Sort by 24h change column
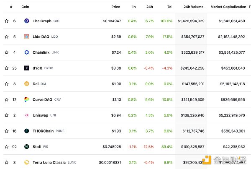The image size is (251, 169). (x=150, y=7)
